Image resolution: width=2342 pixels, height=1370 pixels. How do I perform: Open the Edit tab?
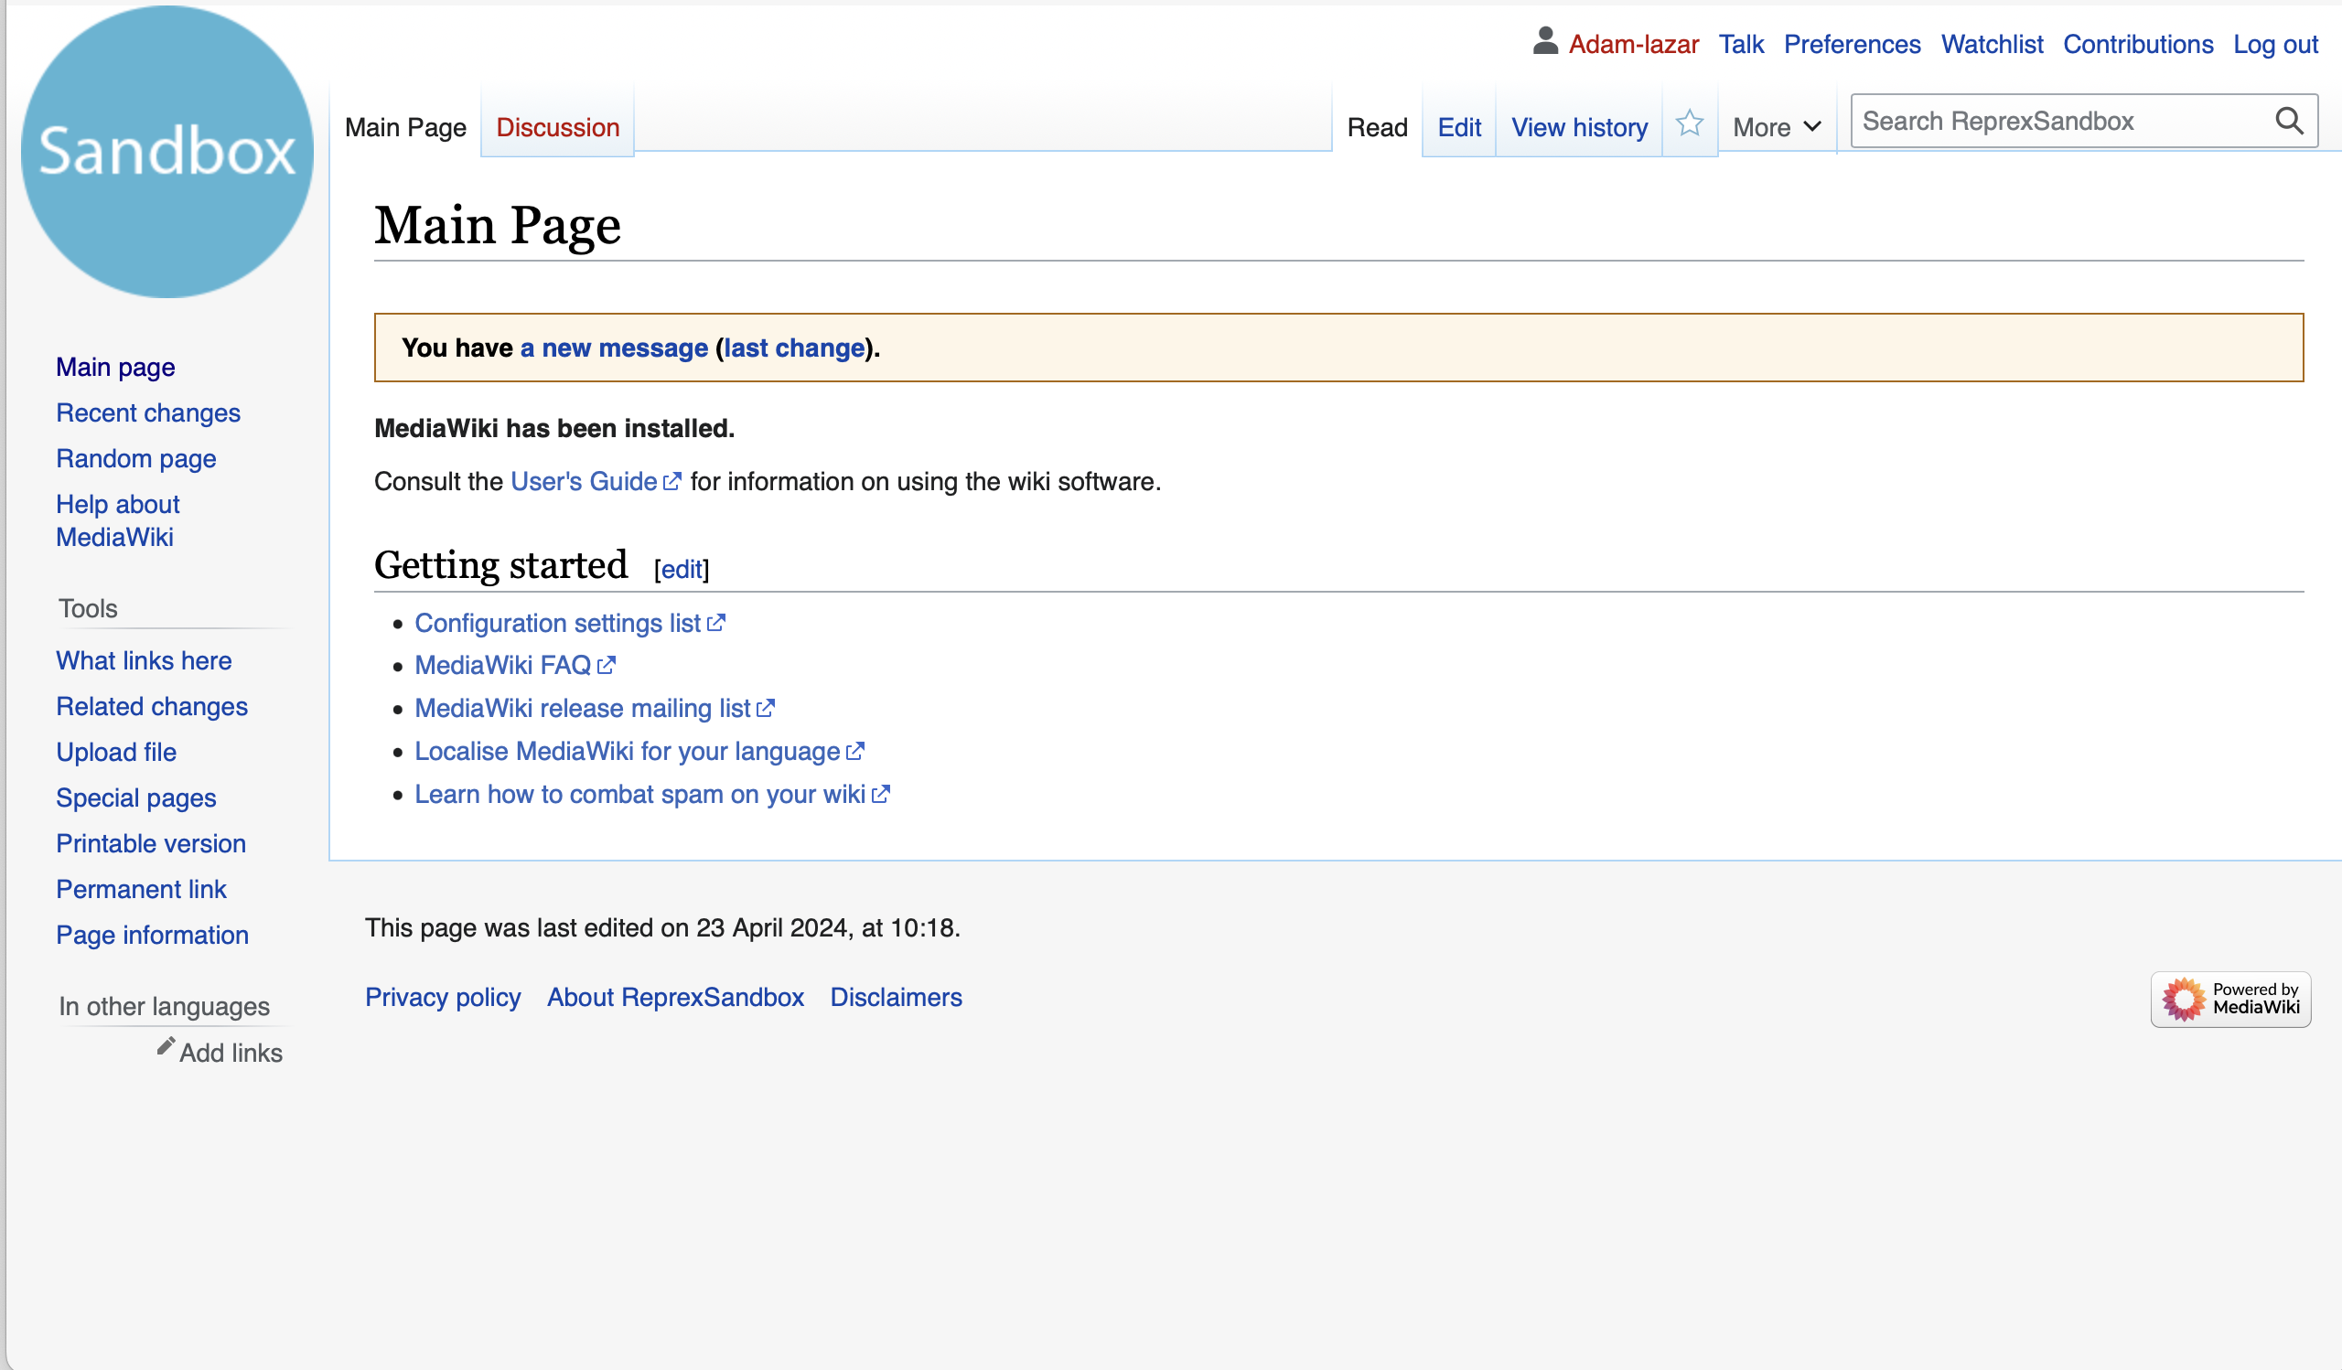pyautogui.click(x=1458, y=127)
